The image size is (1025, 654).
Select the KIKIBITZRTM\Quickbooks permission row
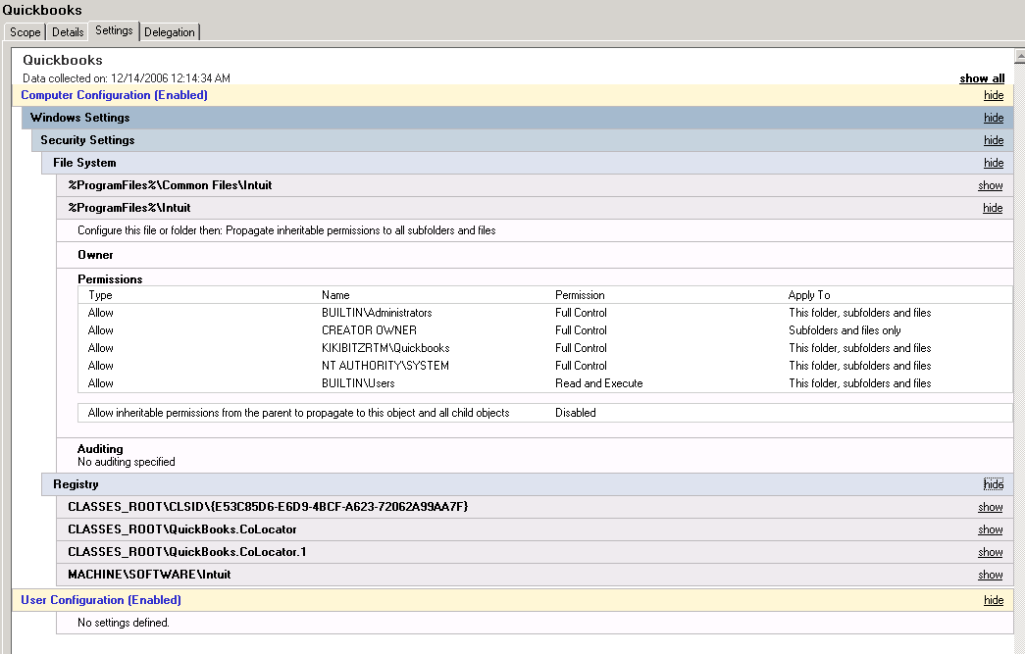pos(385,348)
